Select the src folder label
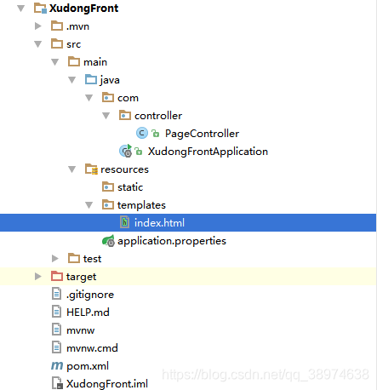377x390 pixels. point(74,44)
